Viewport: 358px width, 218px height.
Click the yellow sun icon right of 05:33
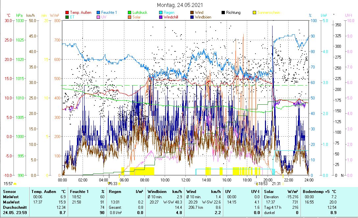pyautogui.click(x=119, y=184)
